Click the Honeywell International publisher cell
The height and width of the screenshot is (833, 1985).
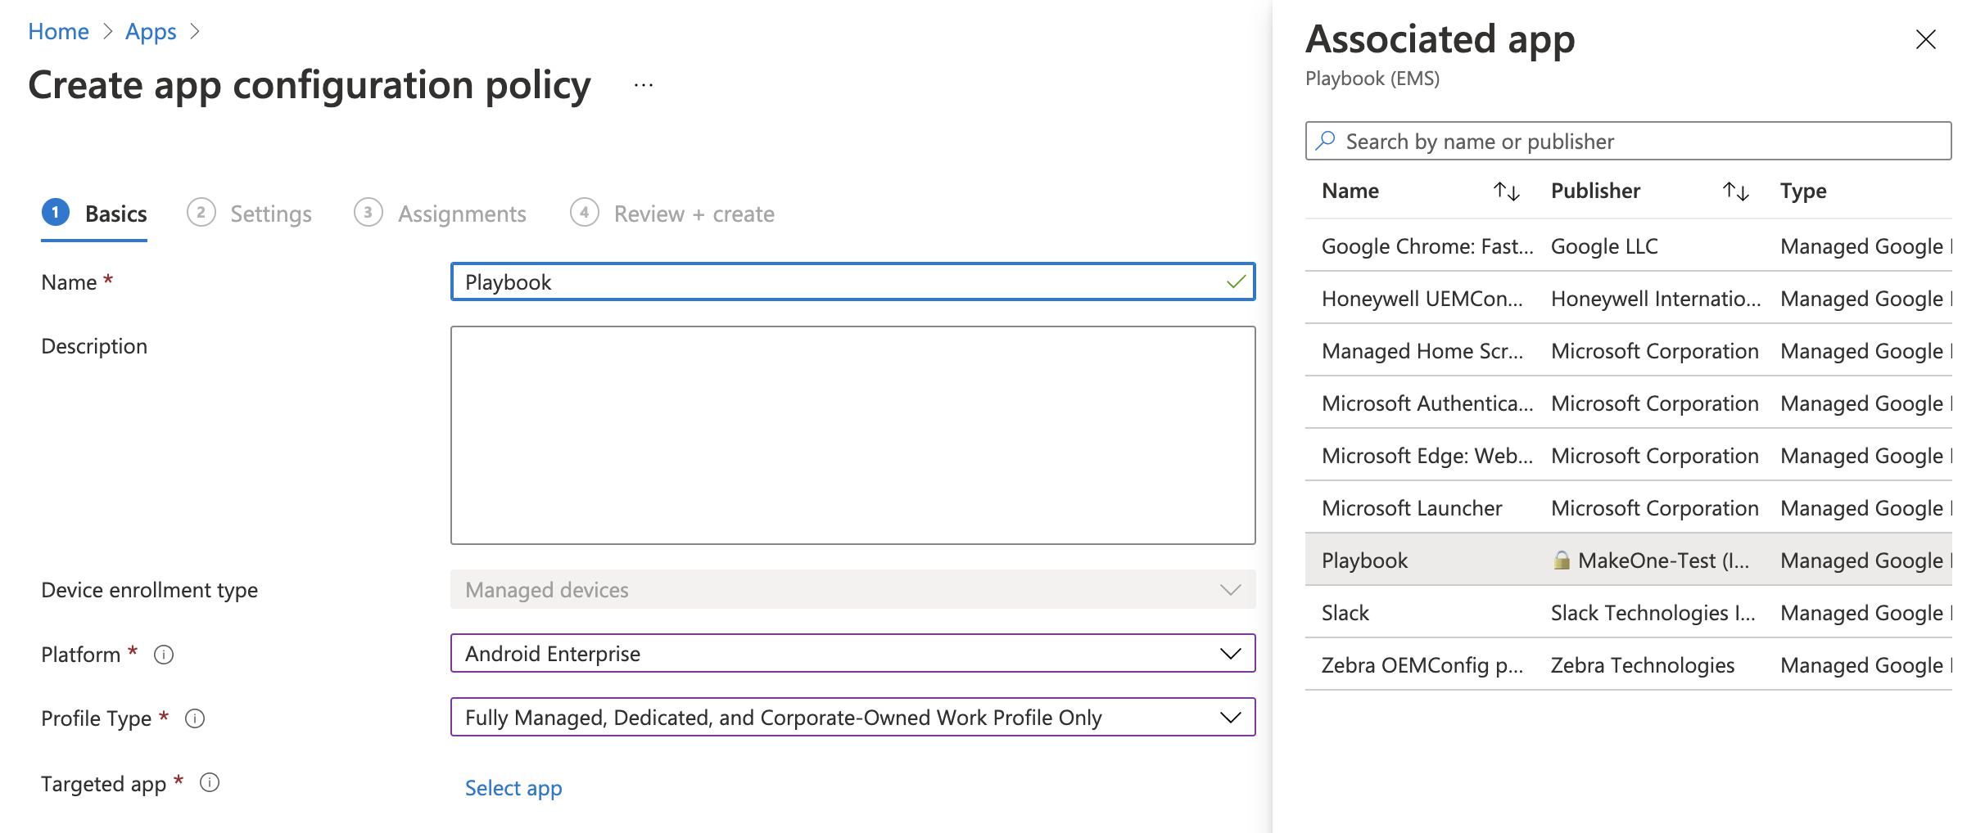[1656, 299]
